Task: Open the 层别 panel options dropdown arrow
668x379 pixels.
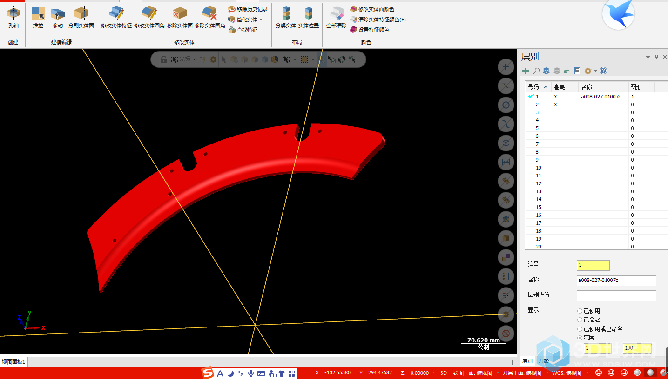Action: tap(648, 57)
